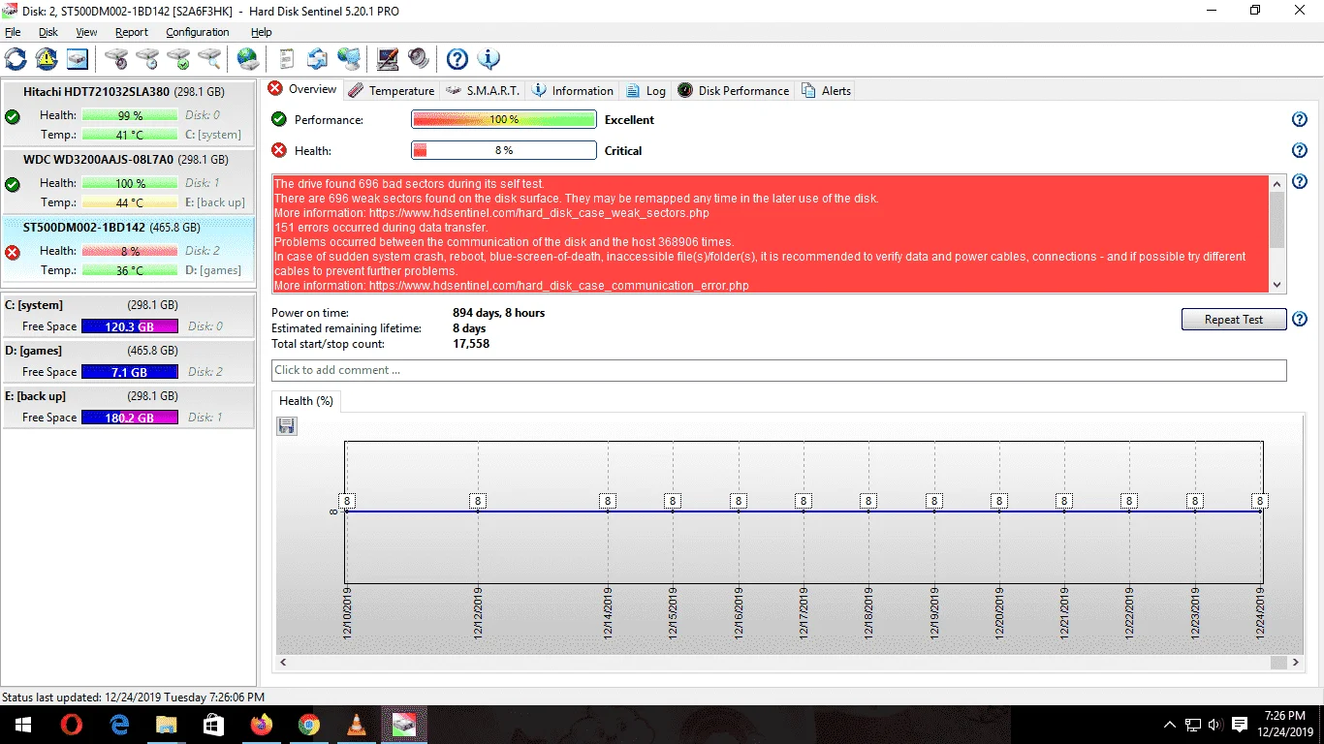Click the taskbar clock showing 7:26 PM
This screenshot has height=744, width=1324.
pyautogui.click(x=1285, y=725)
